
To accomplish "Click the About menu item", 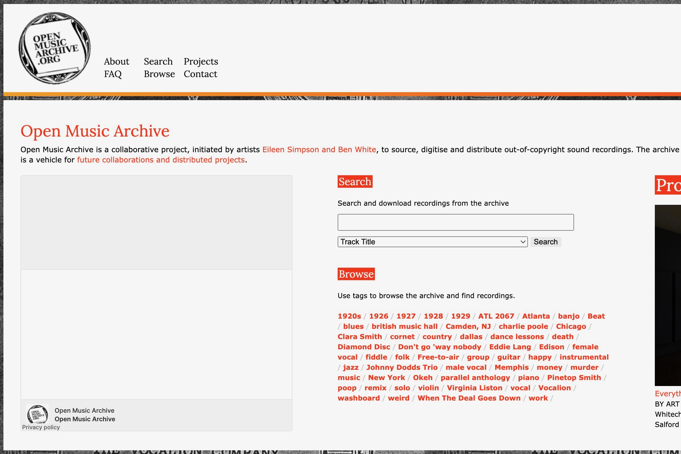I will (116, 61).
